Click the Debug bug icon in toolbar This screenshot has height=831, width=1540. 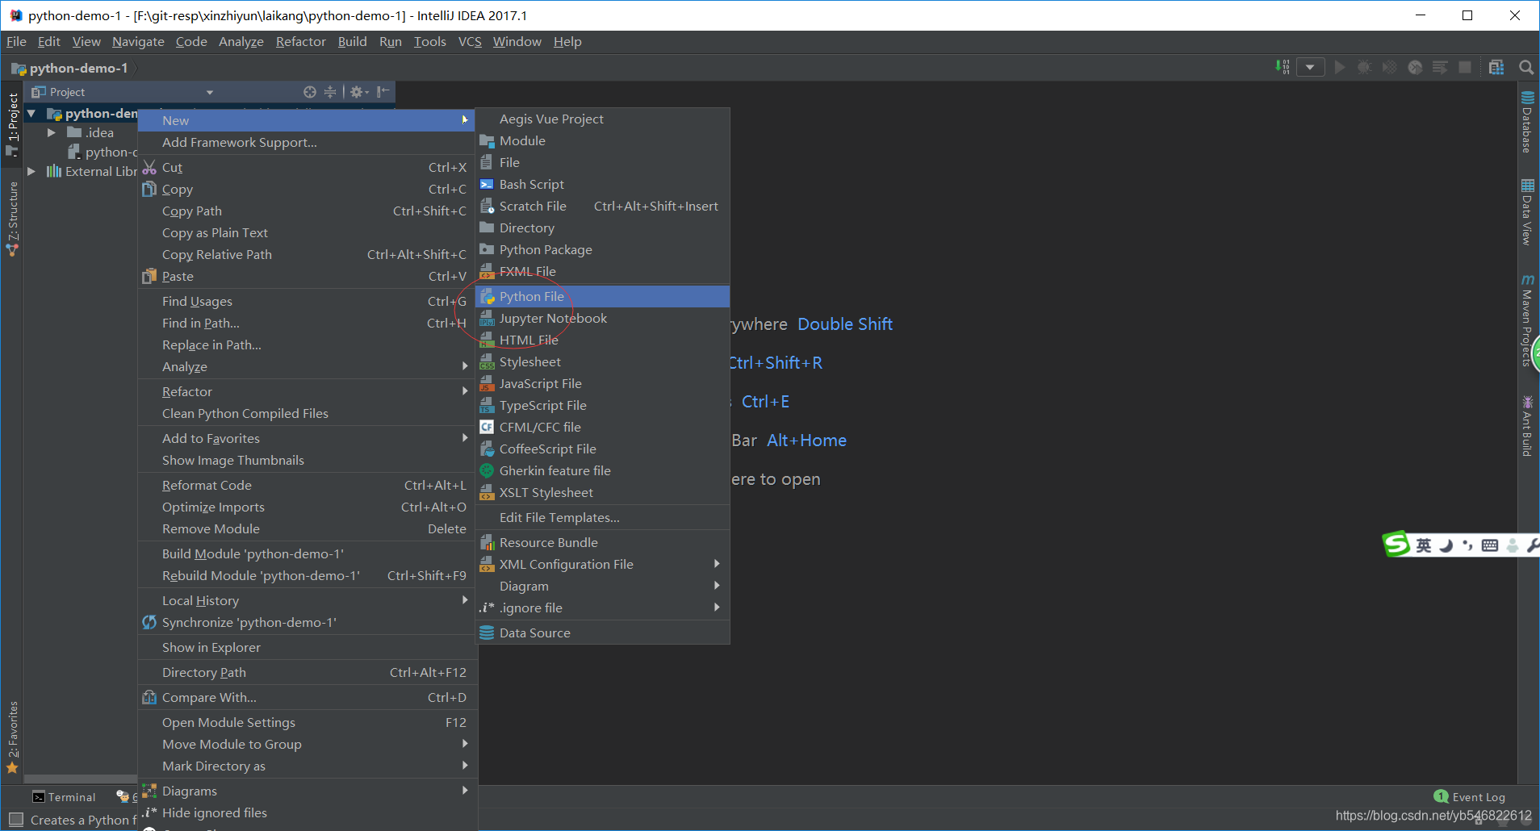(1364, 67)
